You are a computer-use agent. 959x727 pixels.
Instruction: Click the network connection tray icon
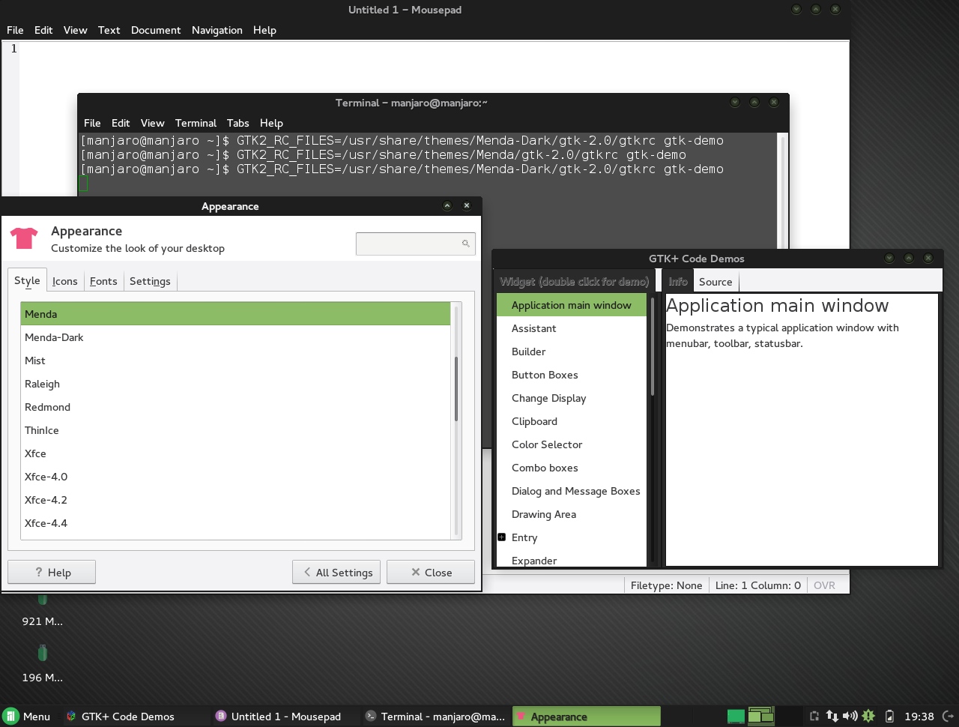tap(832, 717)
